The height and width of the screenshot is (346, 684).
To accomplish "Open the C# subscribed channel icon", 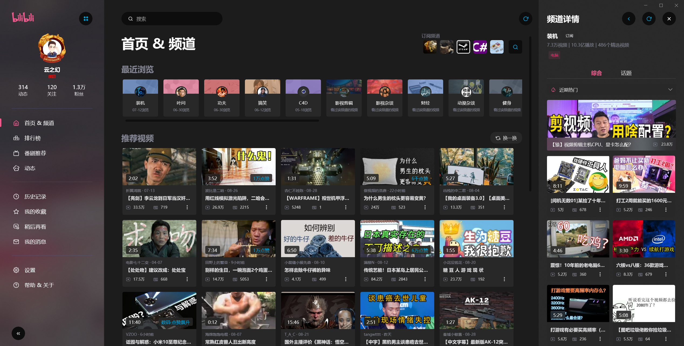I will pyautogui.click(x=480, y=47).
